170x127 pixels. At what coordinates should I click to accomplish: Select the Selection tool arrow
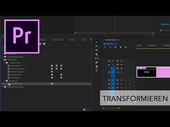click(x=96, y=42)
